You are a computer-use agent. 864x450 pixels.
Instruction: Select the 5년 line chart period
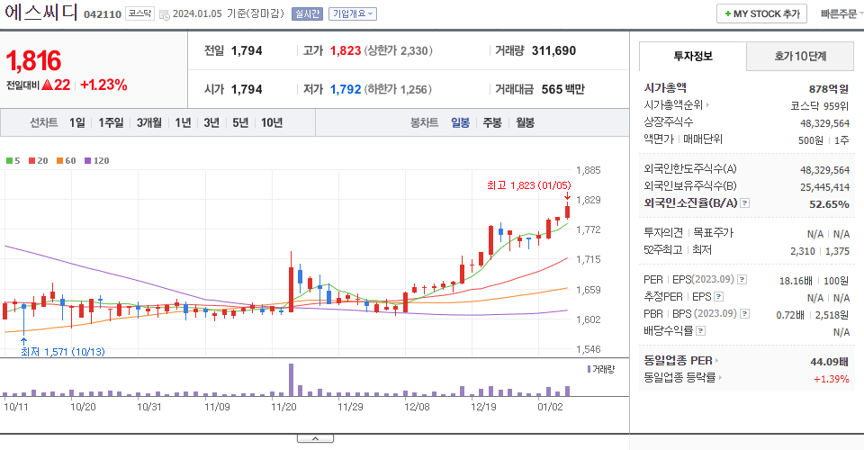[240, 122]
